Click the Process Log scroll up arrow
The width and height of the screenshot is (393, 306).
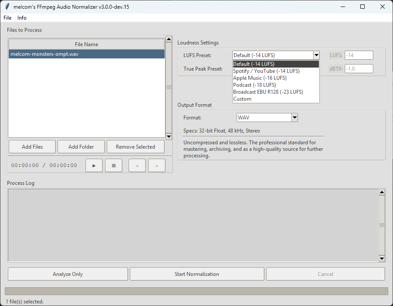382,192
